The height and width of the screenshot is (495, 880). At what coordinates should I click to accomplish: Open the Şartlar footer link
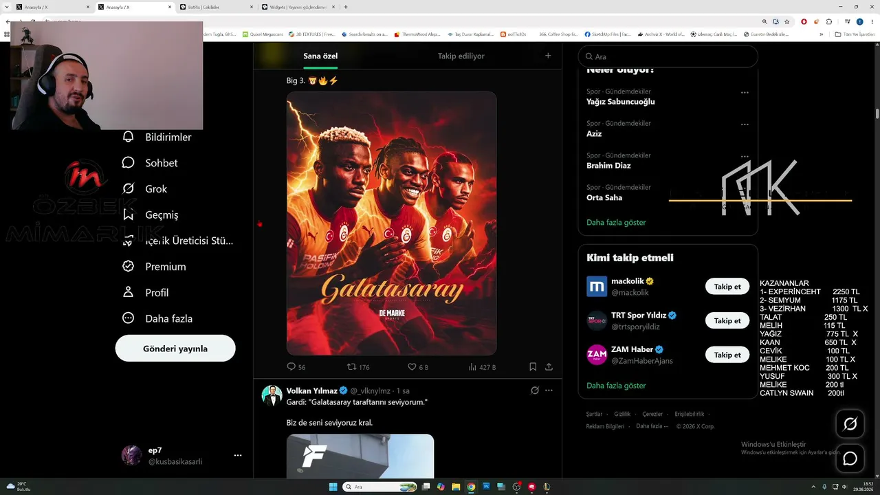pos(594,414)
